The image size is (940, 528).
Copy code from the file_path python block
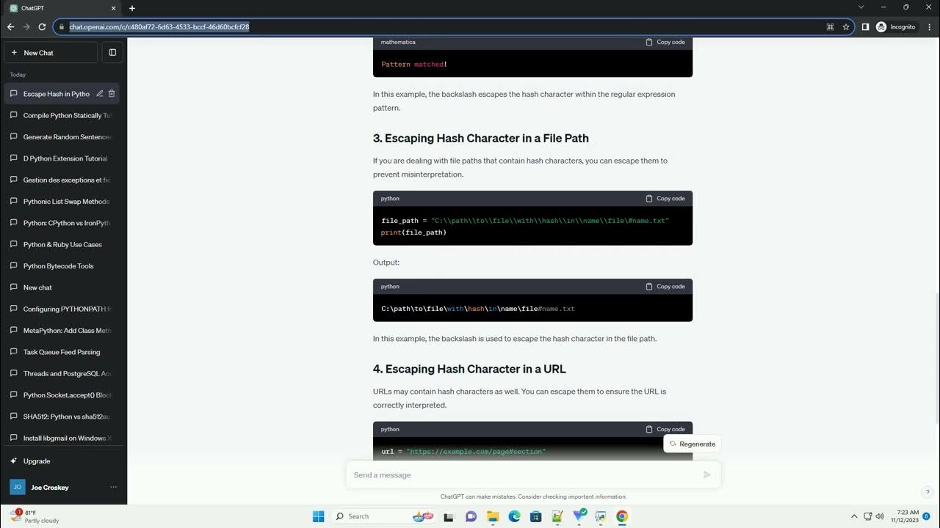(x=665, y=199)
